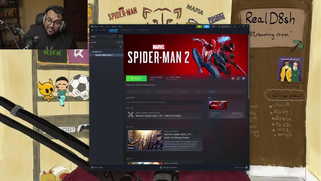Click Add a Game text
This screenshot has width=321, height=181.
coord(99,167)
